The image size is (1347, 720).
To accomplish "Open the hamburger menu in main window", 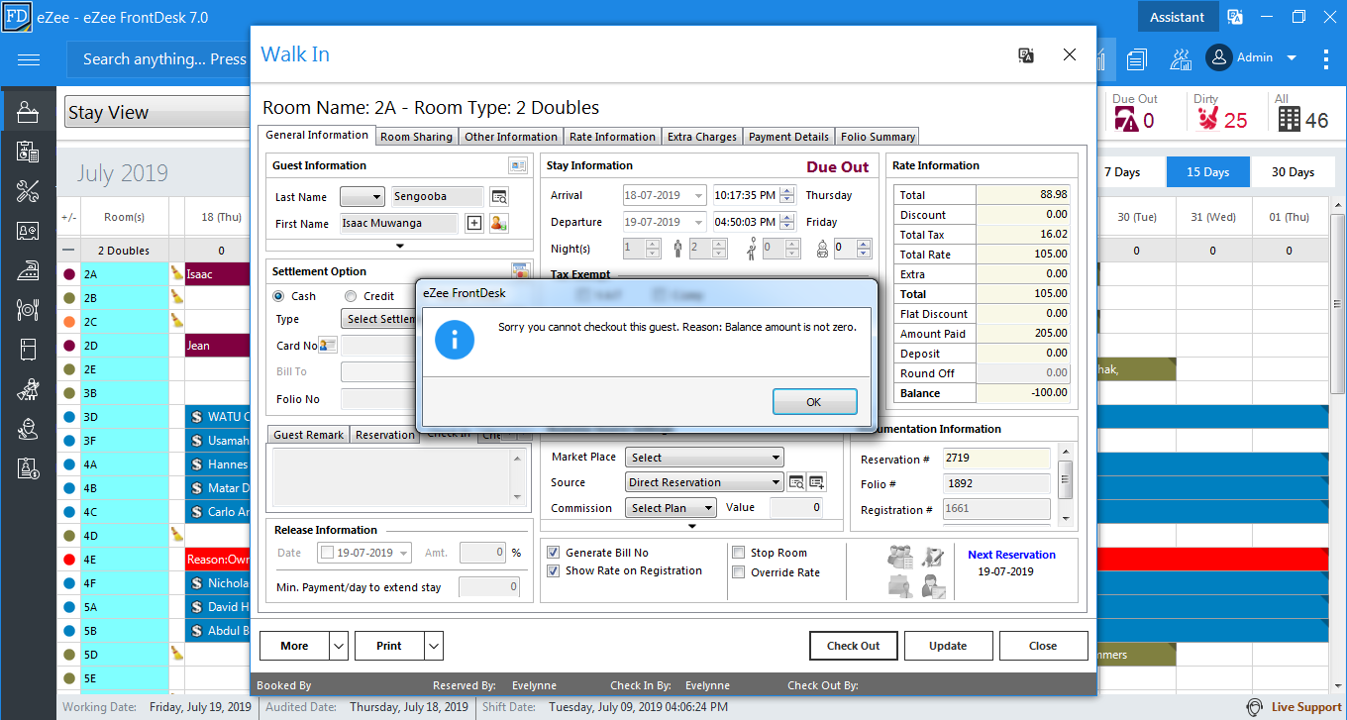I will pyautogui.click(x=28, y=59).
